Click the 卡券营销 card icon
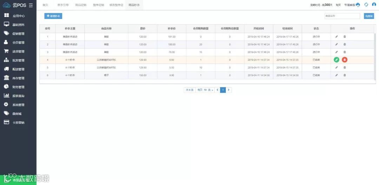 7,123
